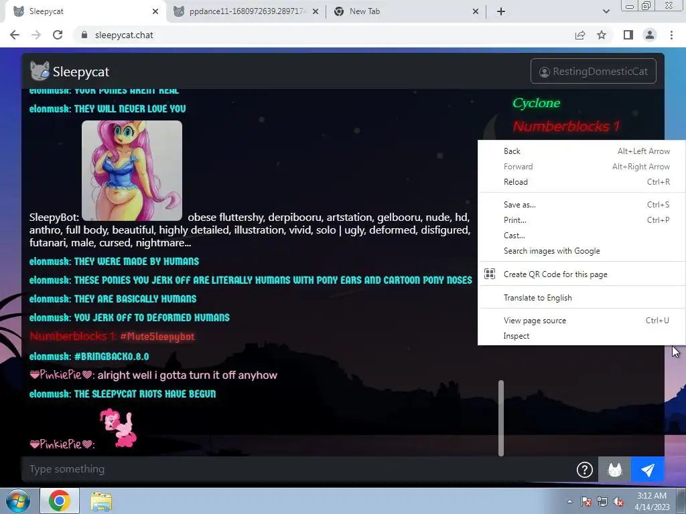Open the Chrome profile avatar icon
This screenshot has height=514, width=686.
[x=650, y=35]
